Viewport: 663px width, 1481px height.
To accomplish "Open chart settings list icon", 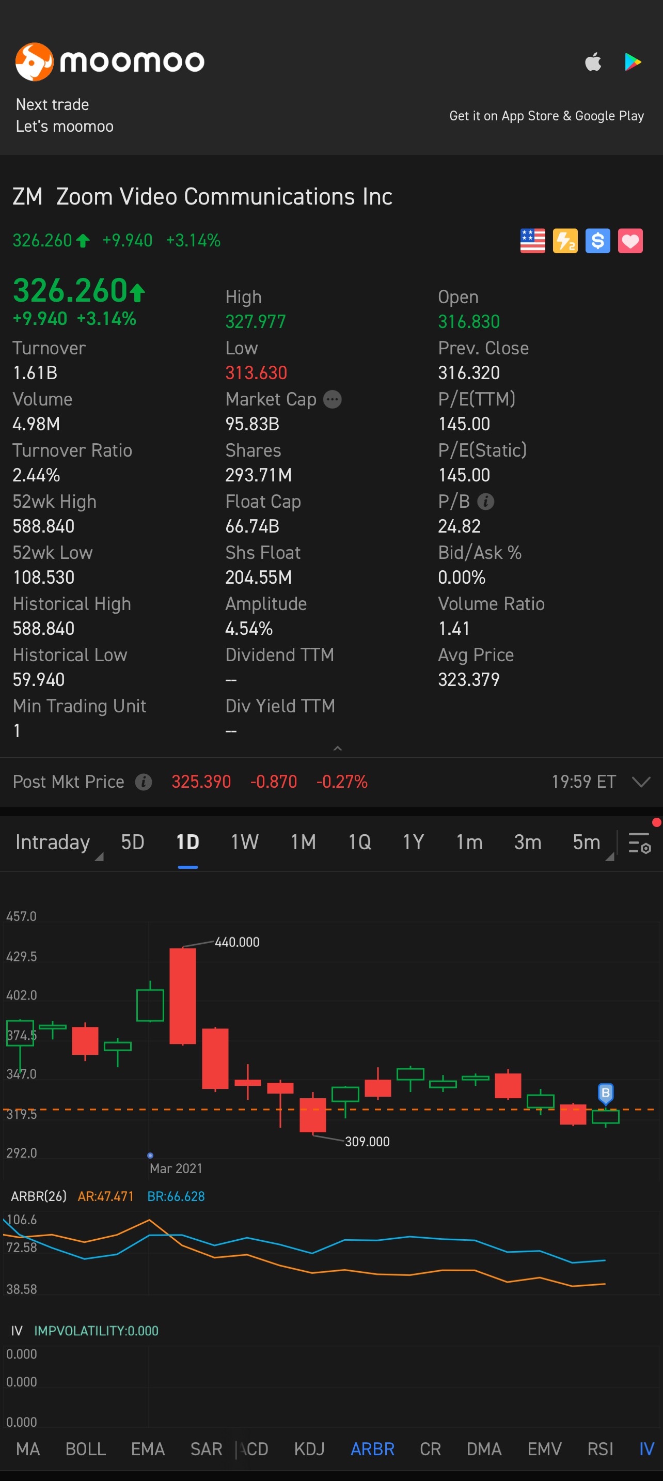I will pyautogui.click(x=639, y=843).
